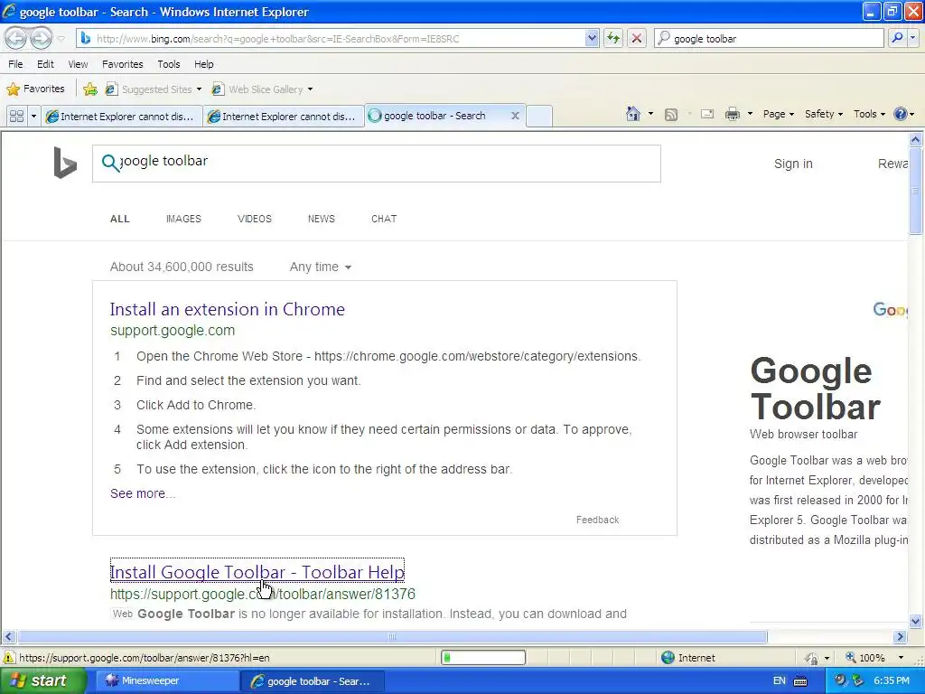Click the Windows start button
This screenshot has width=925, height=694.
(x=42, y=681)
